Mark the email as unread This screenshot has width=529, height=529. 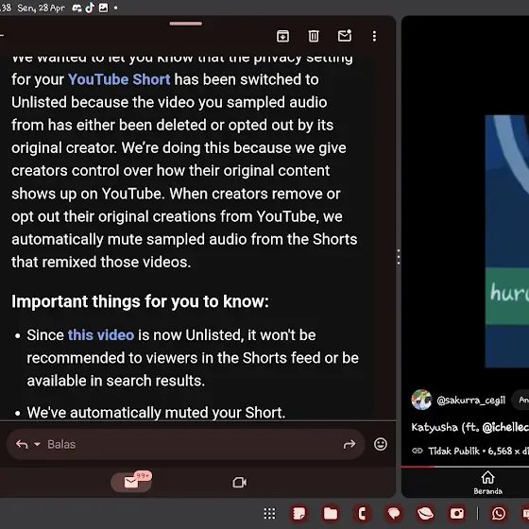pos(345,36)
